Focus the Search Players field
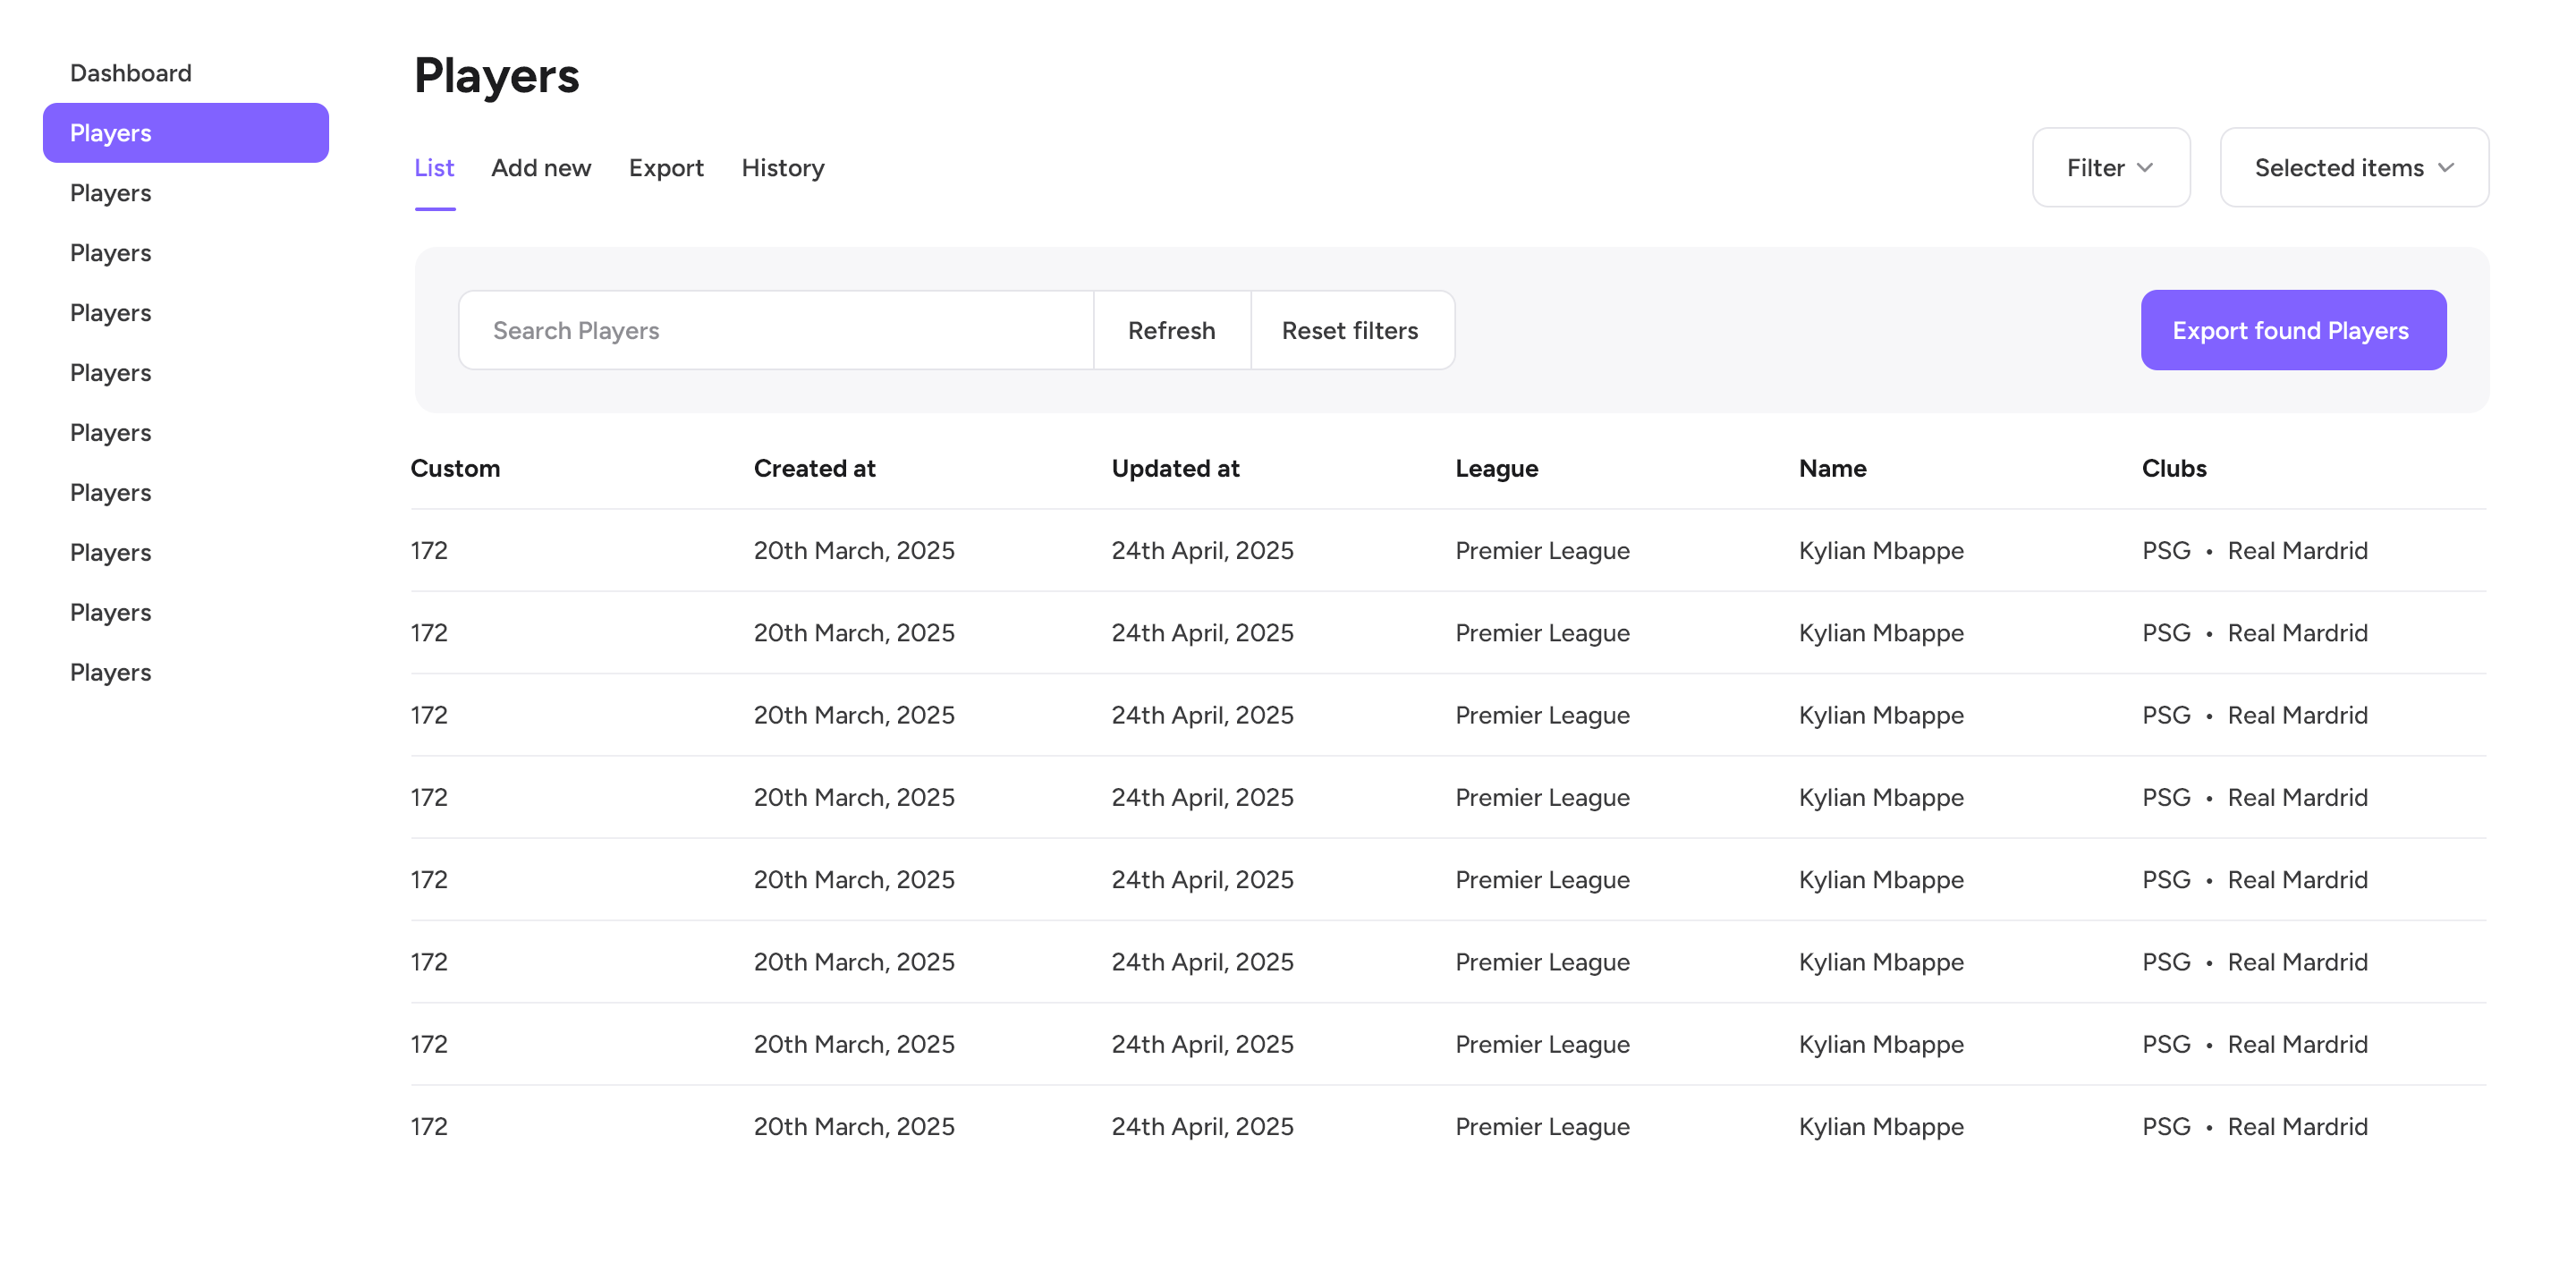The width and height of the screenshot is (2576, 1288). 776,330
